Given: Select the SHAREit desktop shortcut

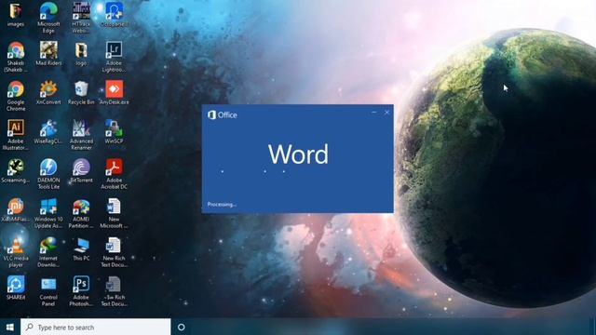Looking at the screenshot, I should 16,288.
